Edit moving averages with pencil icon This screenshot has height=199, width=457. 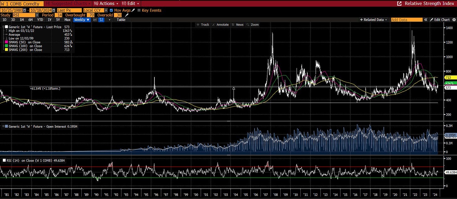click(x=133, y=10)
